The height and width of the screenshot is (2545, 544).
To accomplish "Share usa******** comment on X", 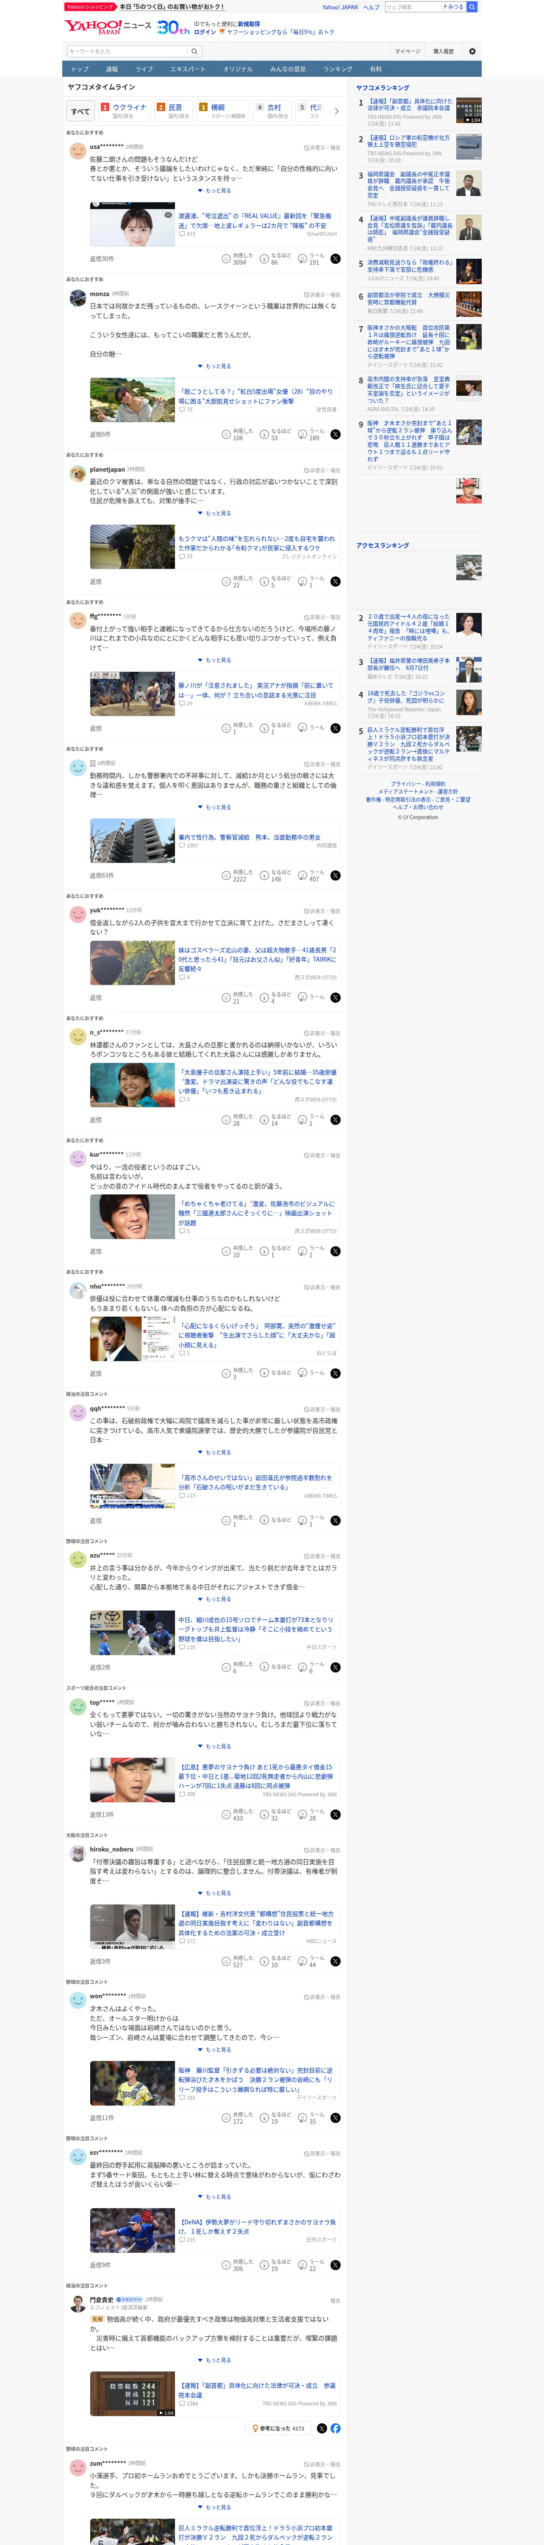I will (336, 259).
